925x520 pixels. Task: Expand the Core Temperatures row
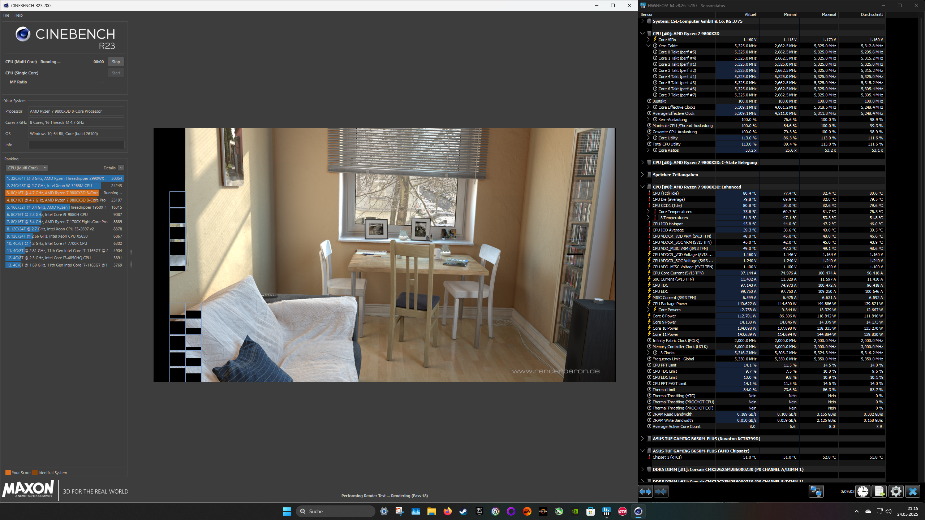tap(648, 212)
